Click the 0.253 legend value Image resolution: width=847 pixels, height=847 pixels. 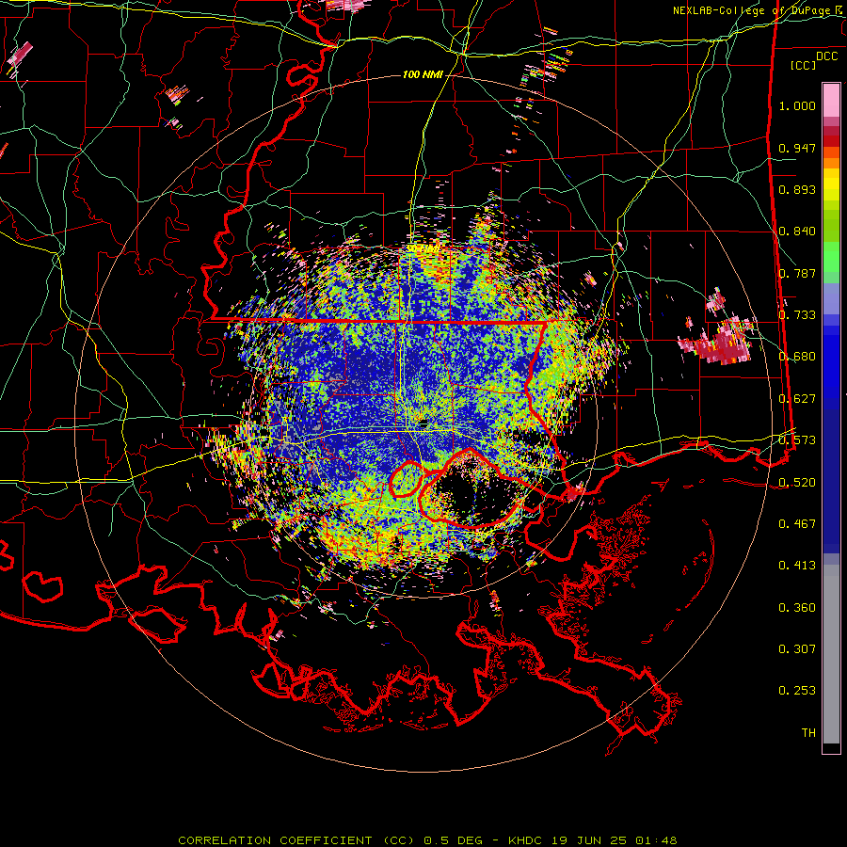[x=797, y=691]
